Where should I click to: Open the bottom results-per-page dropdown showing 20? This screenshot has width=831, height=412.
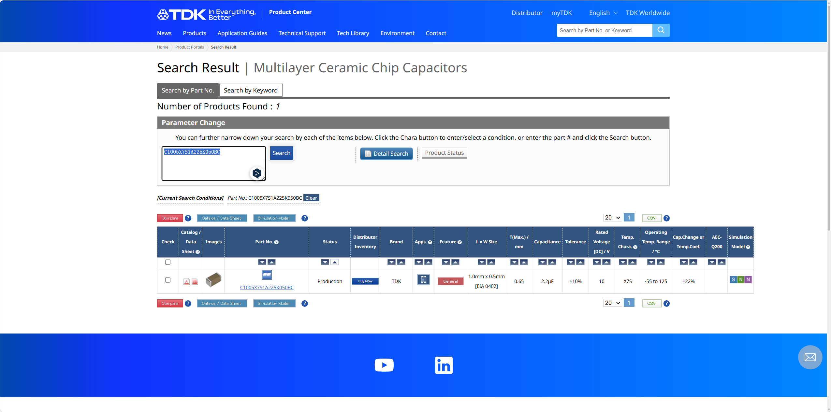pos(612,303)
